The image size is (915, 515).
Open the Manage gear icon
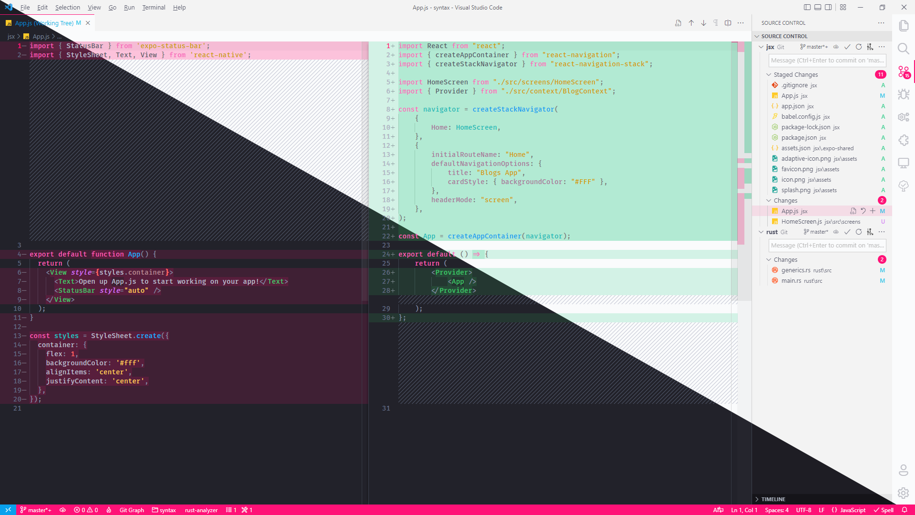point(904,493)
